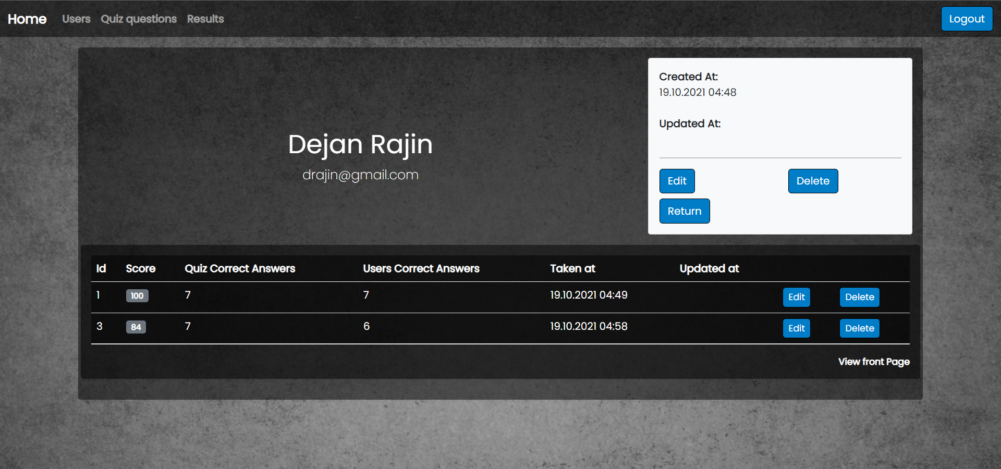Click the Id cell with value 3
Image resolution: width=1001 pixels, height=469 pixels.
pyautogui.click(x=100, y=326)
